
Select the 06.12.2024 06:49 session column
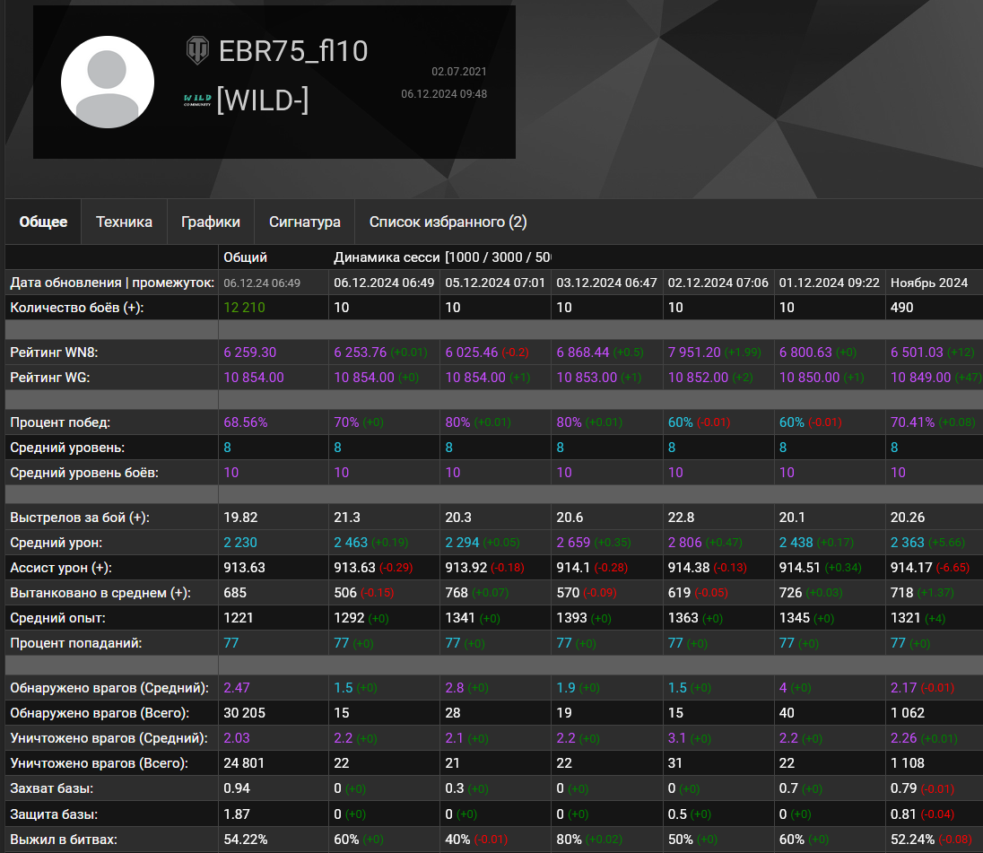384,283
